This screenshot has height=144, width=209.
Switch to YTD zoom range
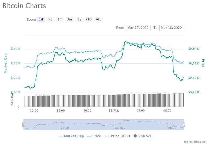[x=89, y=19]
